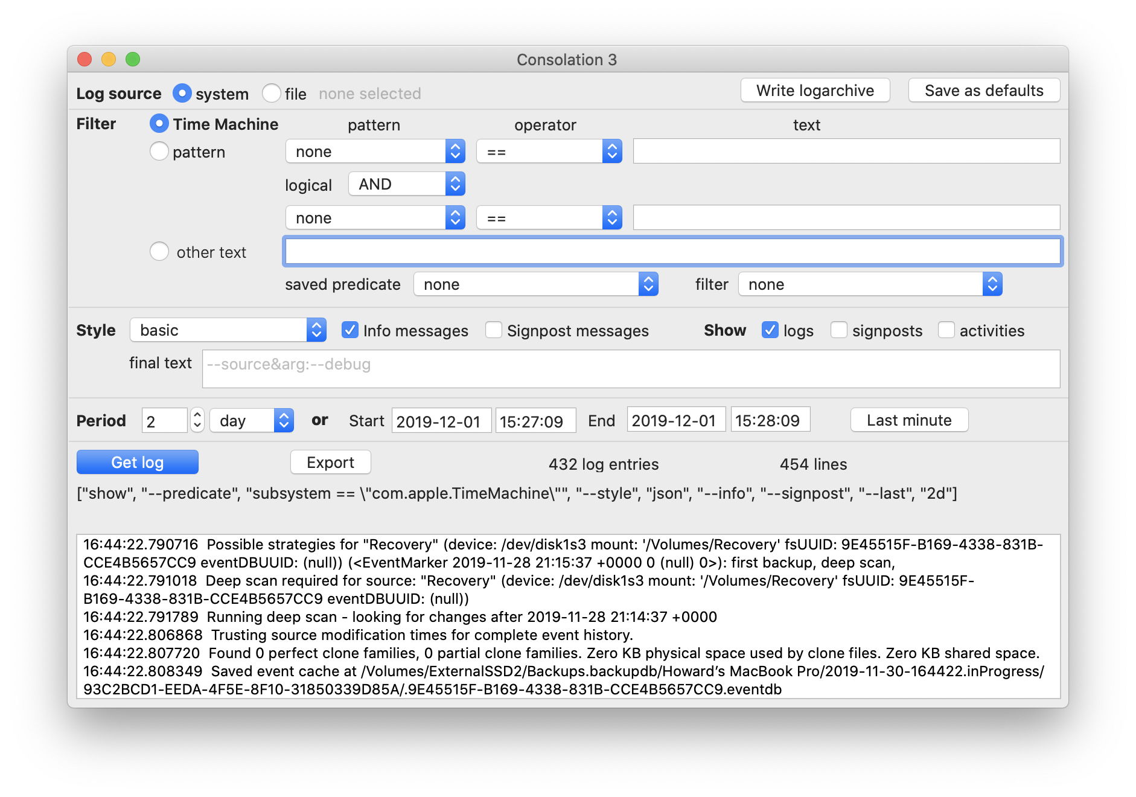
Task: Click Write logarchive button
Action: (815, 91)
